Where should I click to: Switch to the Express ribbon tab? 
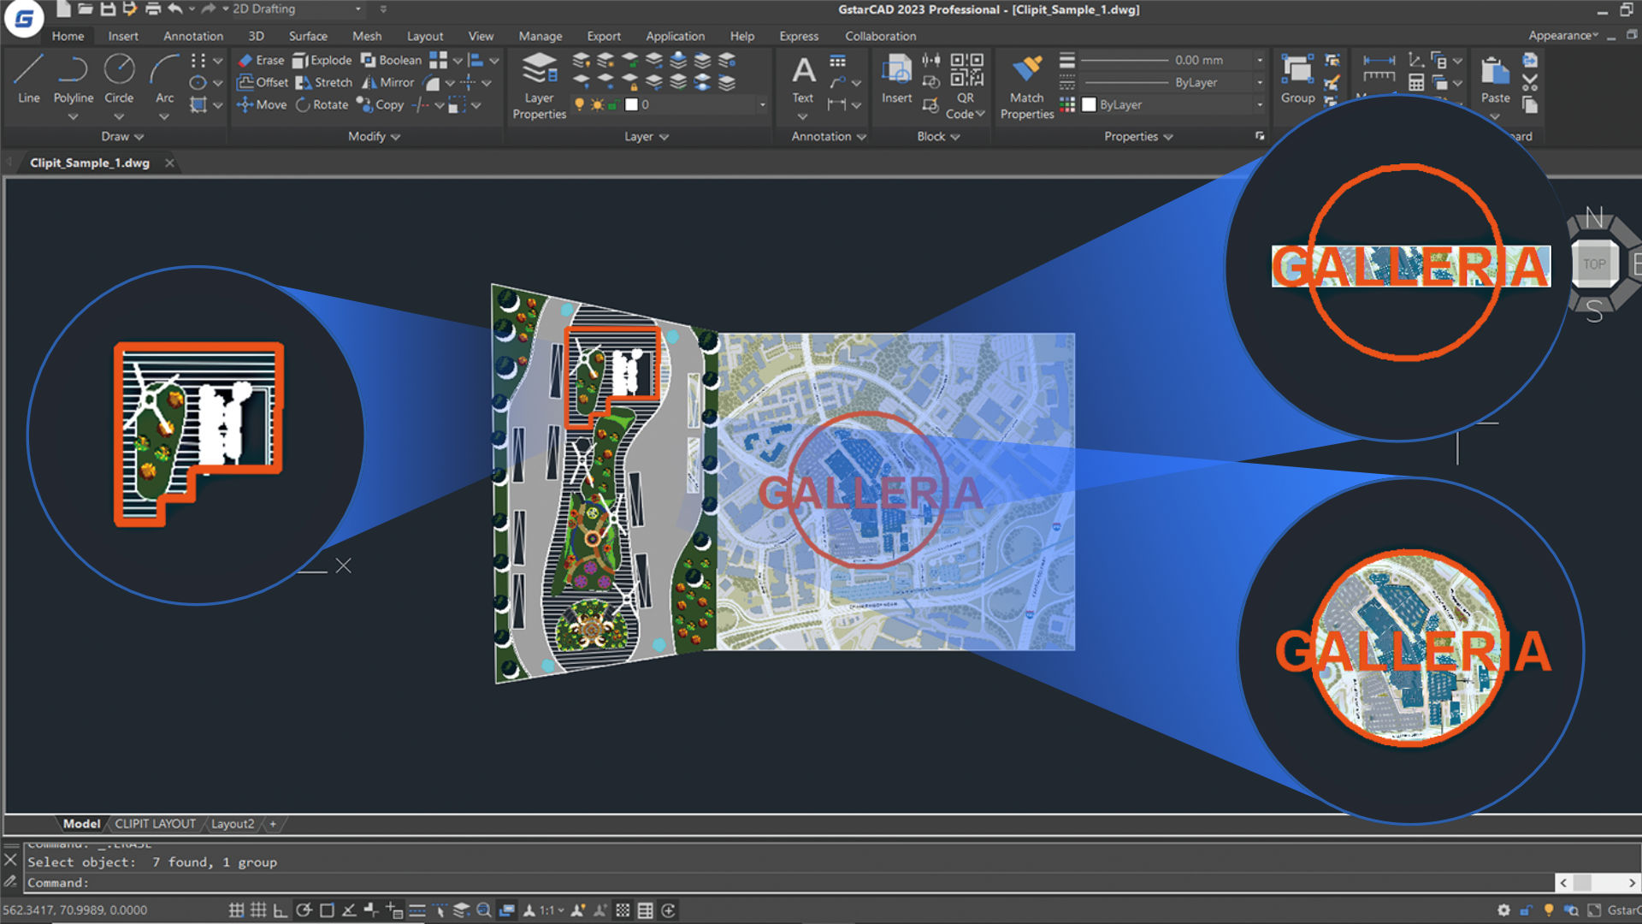[799, 36]
